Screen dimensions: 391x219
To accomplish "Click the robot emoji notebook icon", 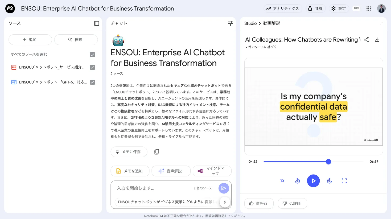I will [x=118, y=40].
